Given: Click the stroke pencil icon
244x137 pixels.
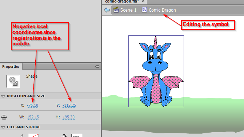Looking at the screenshot, I should coord(22,136).
